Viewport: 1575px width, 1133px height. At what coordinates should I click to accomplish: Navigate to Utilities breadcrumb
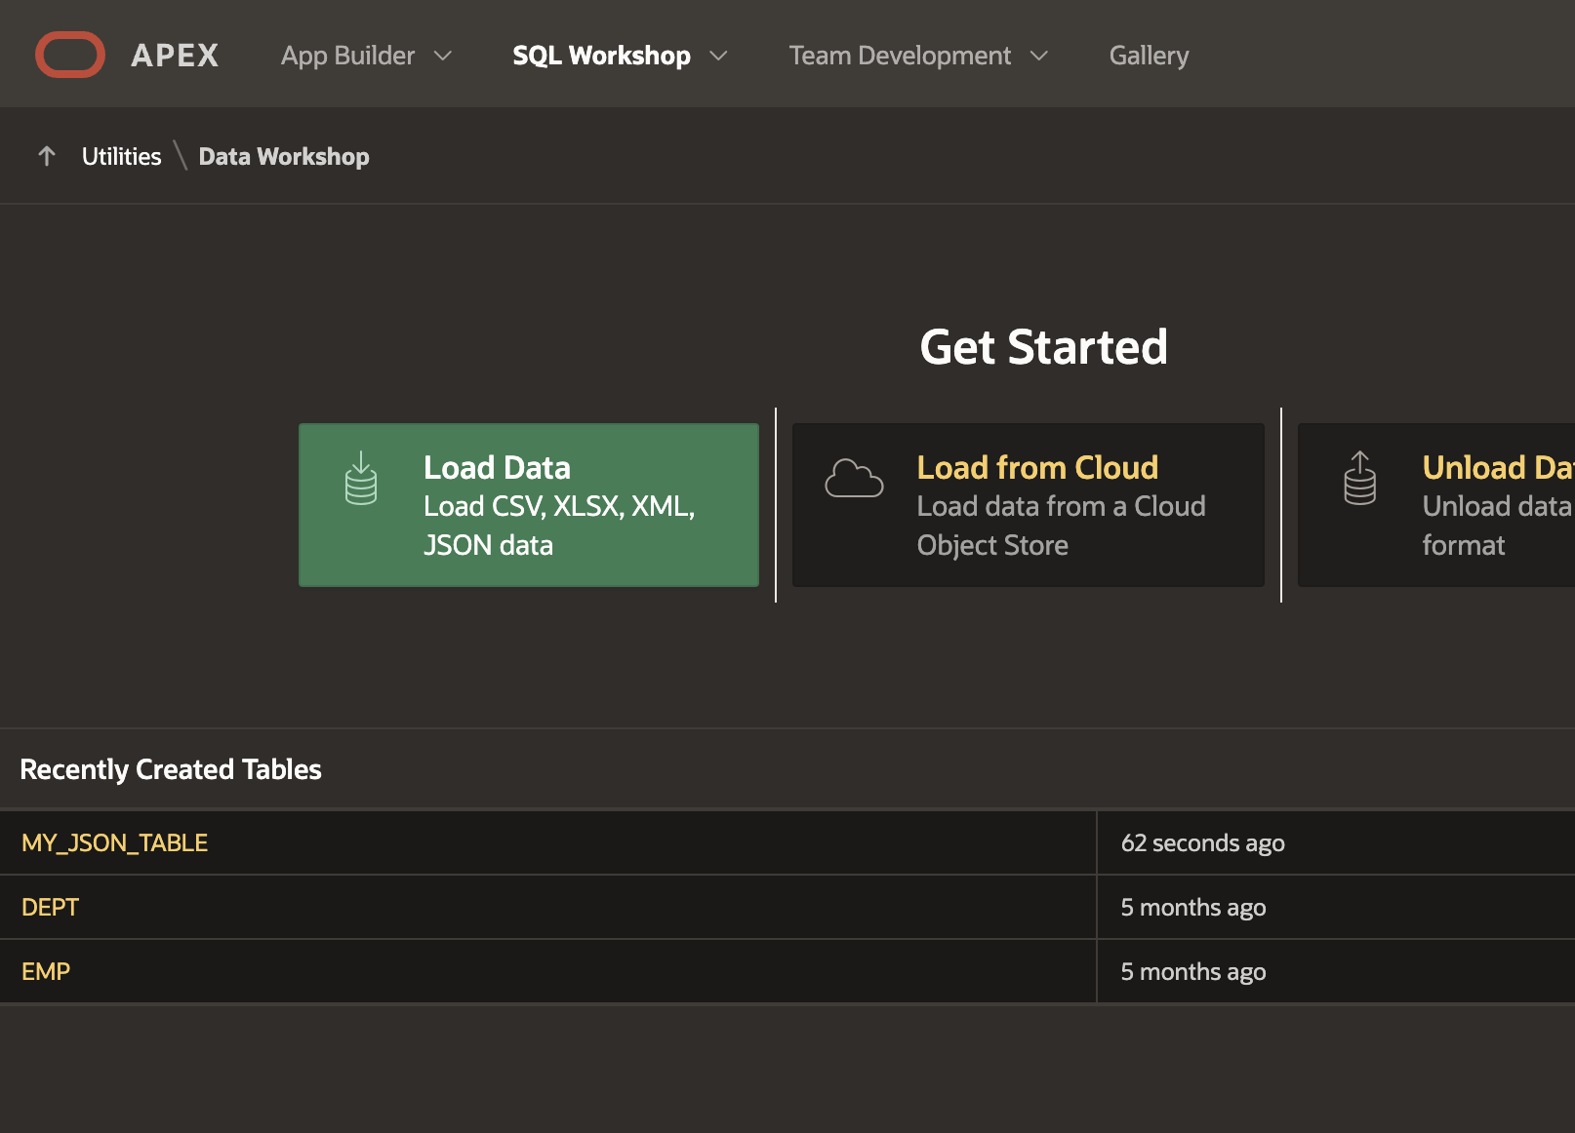click(121, 156)
